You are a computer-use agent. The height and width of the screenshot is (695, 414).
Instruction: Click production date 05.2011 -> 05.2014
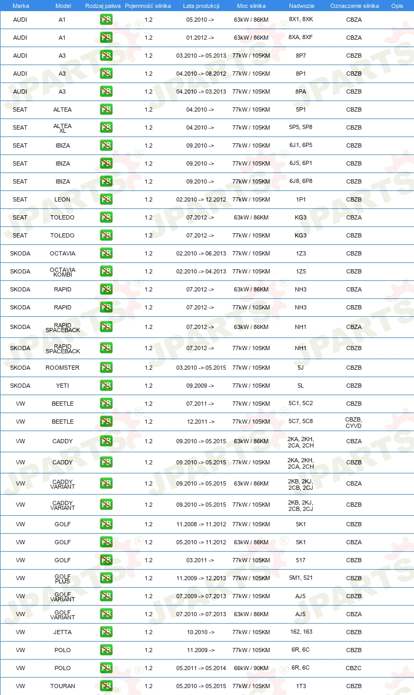point(201,668)
